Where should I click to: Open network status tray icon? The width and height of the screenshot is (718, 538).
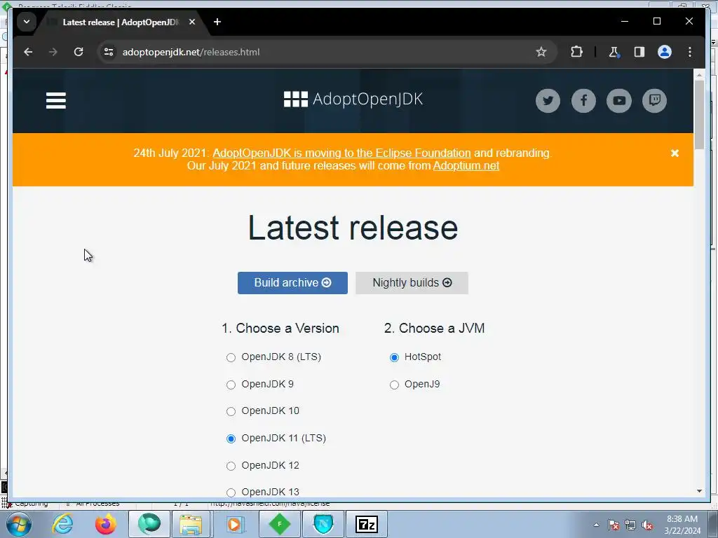click(630, 525)
